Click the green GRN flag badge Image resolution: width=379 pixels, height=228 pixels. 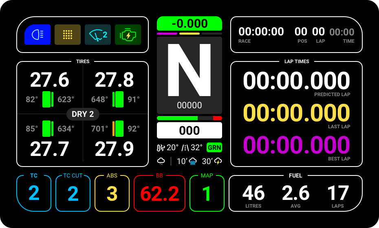pos(214,147)
